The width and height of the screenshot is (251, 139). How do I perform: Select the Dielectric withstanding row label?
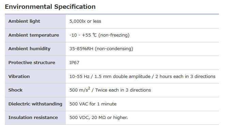35,104
